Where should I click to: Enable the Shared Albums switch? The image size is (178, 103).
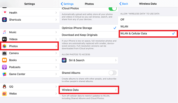[x=112, y=73]
